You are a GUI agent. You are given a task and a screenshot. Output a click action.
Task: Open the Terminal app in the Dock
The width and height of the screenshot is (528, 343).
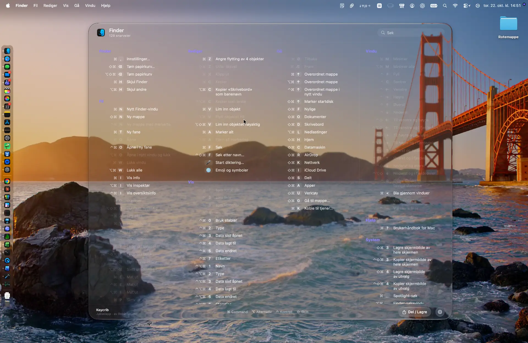[7, 253]
